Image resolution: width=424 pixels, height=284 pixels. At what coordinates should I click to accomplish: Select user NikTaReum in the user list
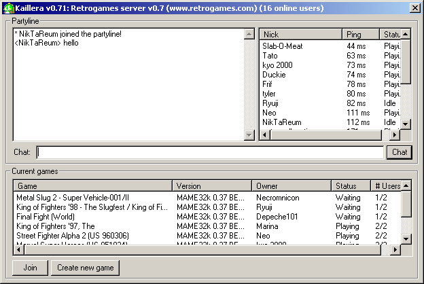[x=330, y=122]
